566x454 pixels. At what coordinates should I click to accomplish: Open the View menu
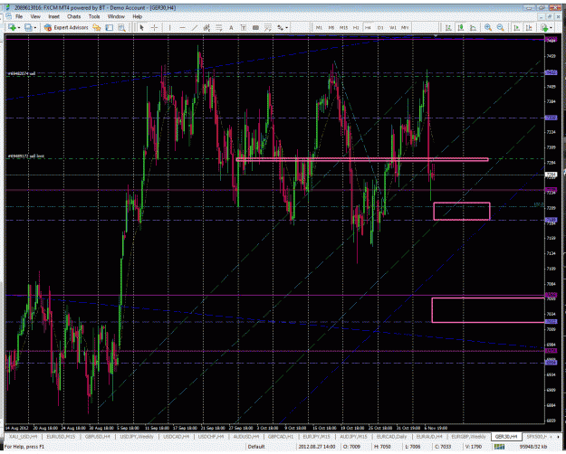pos(35,16)
